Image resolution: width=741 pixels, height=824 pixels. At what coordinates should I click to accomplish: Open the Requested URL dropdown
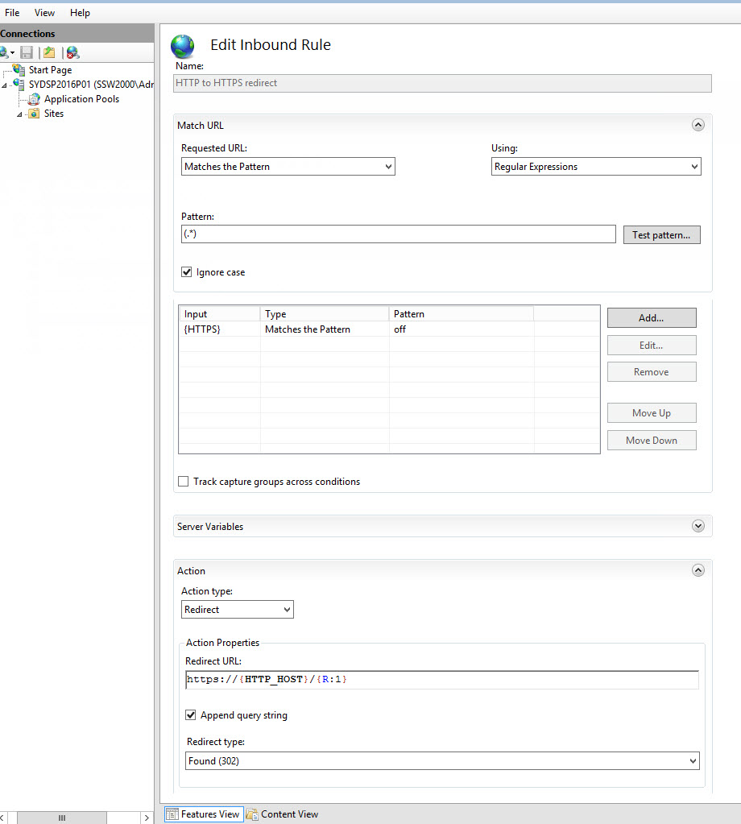click(288, 167)
